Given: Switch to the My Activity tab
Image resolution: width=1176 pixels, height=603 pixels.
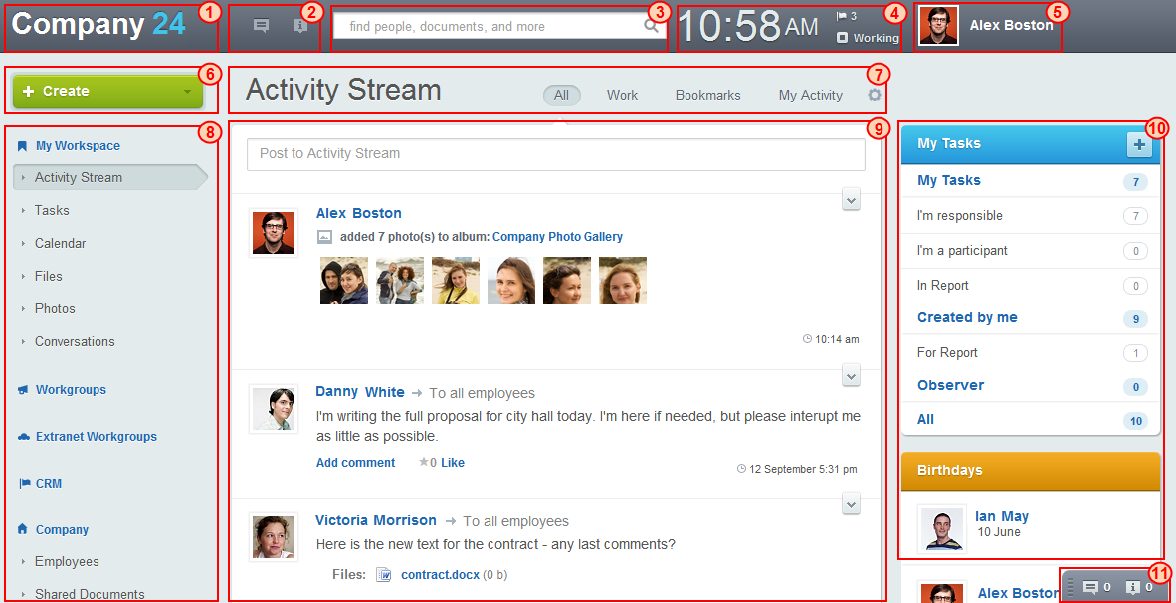Looking at the screenshot, I should [x=810, y=95].
